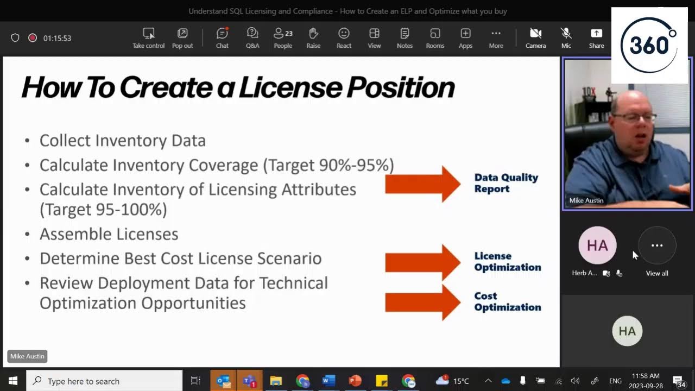Show the People participant list
This screenshot has width=695, height=391.
pos(283,38)
